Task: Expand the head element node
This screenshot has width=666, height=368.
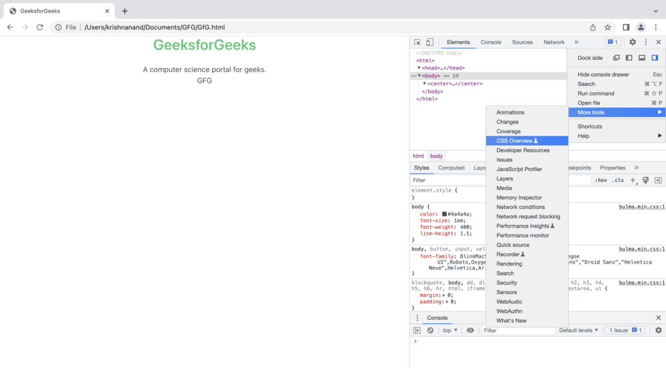Action: (x=419, y=68)
